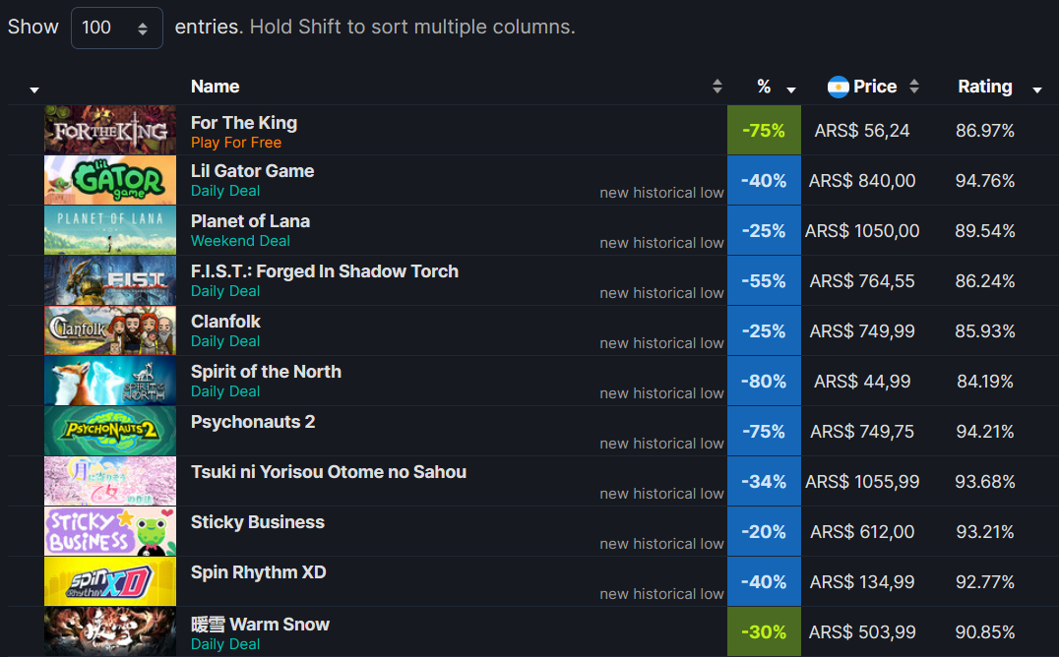Click the -80% discount for Spirit of the North
Viewport: 1059px width, 657px height.
click(x=764, y=381)
